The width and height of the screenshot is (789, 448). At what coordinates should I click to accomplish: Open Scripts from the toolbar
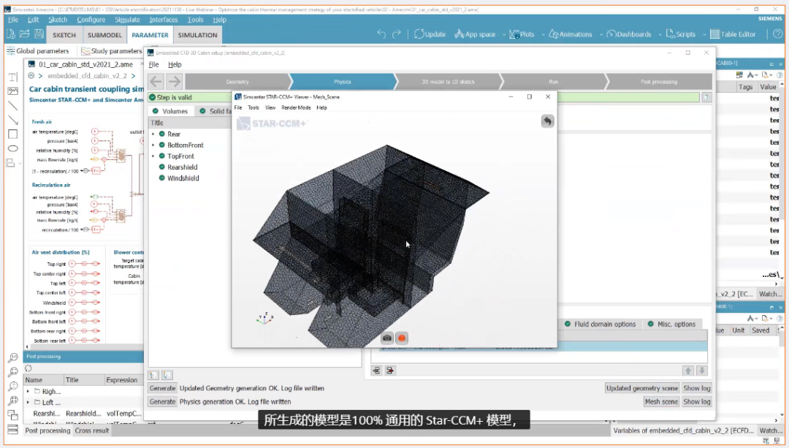(680, 34)
